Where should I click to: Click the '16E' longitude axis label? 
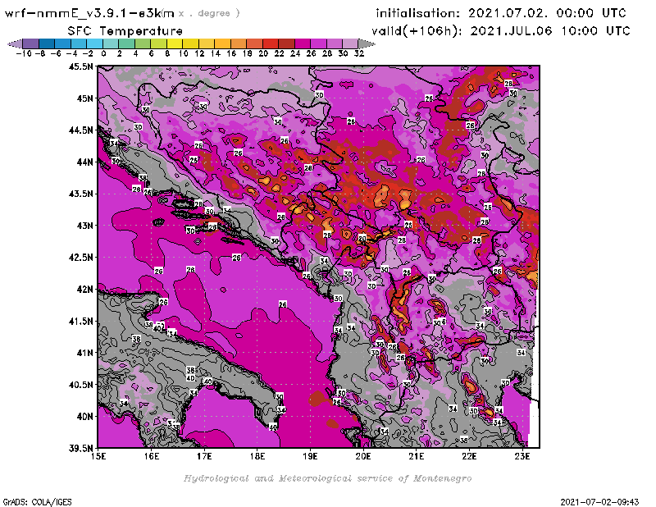click(152, 456)
